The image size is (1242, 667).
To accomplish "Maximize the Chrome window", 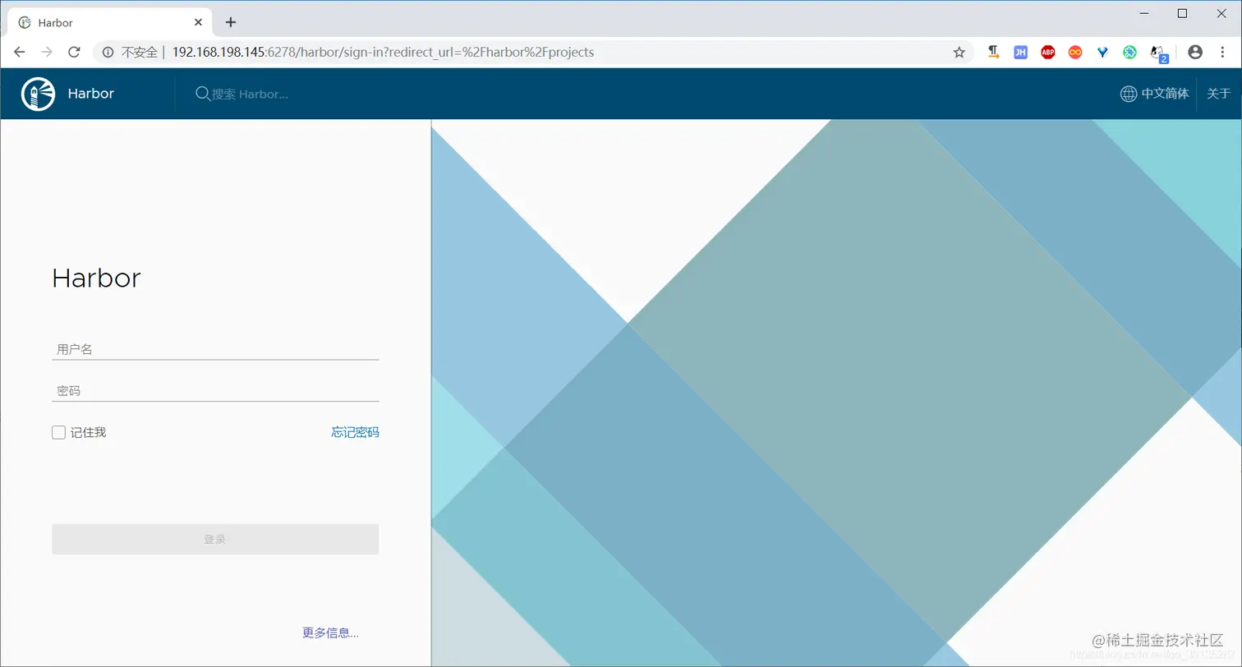I will (1183, 13).
